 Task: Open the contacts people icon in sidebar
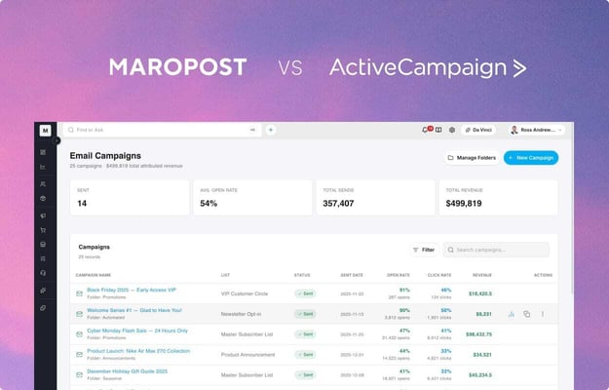click(43, 183)
